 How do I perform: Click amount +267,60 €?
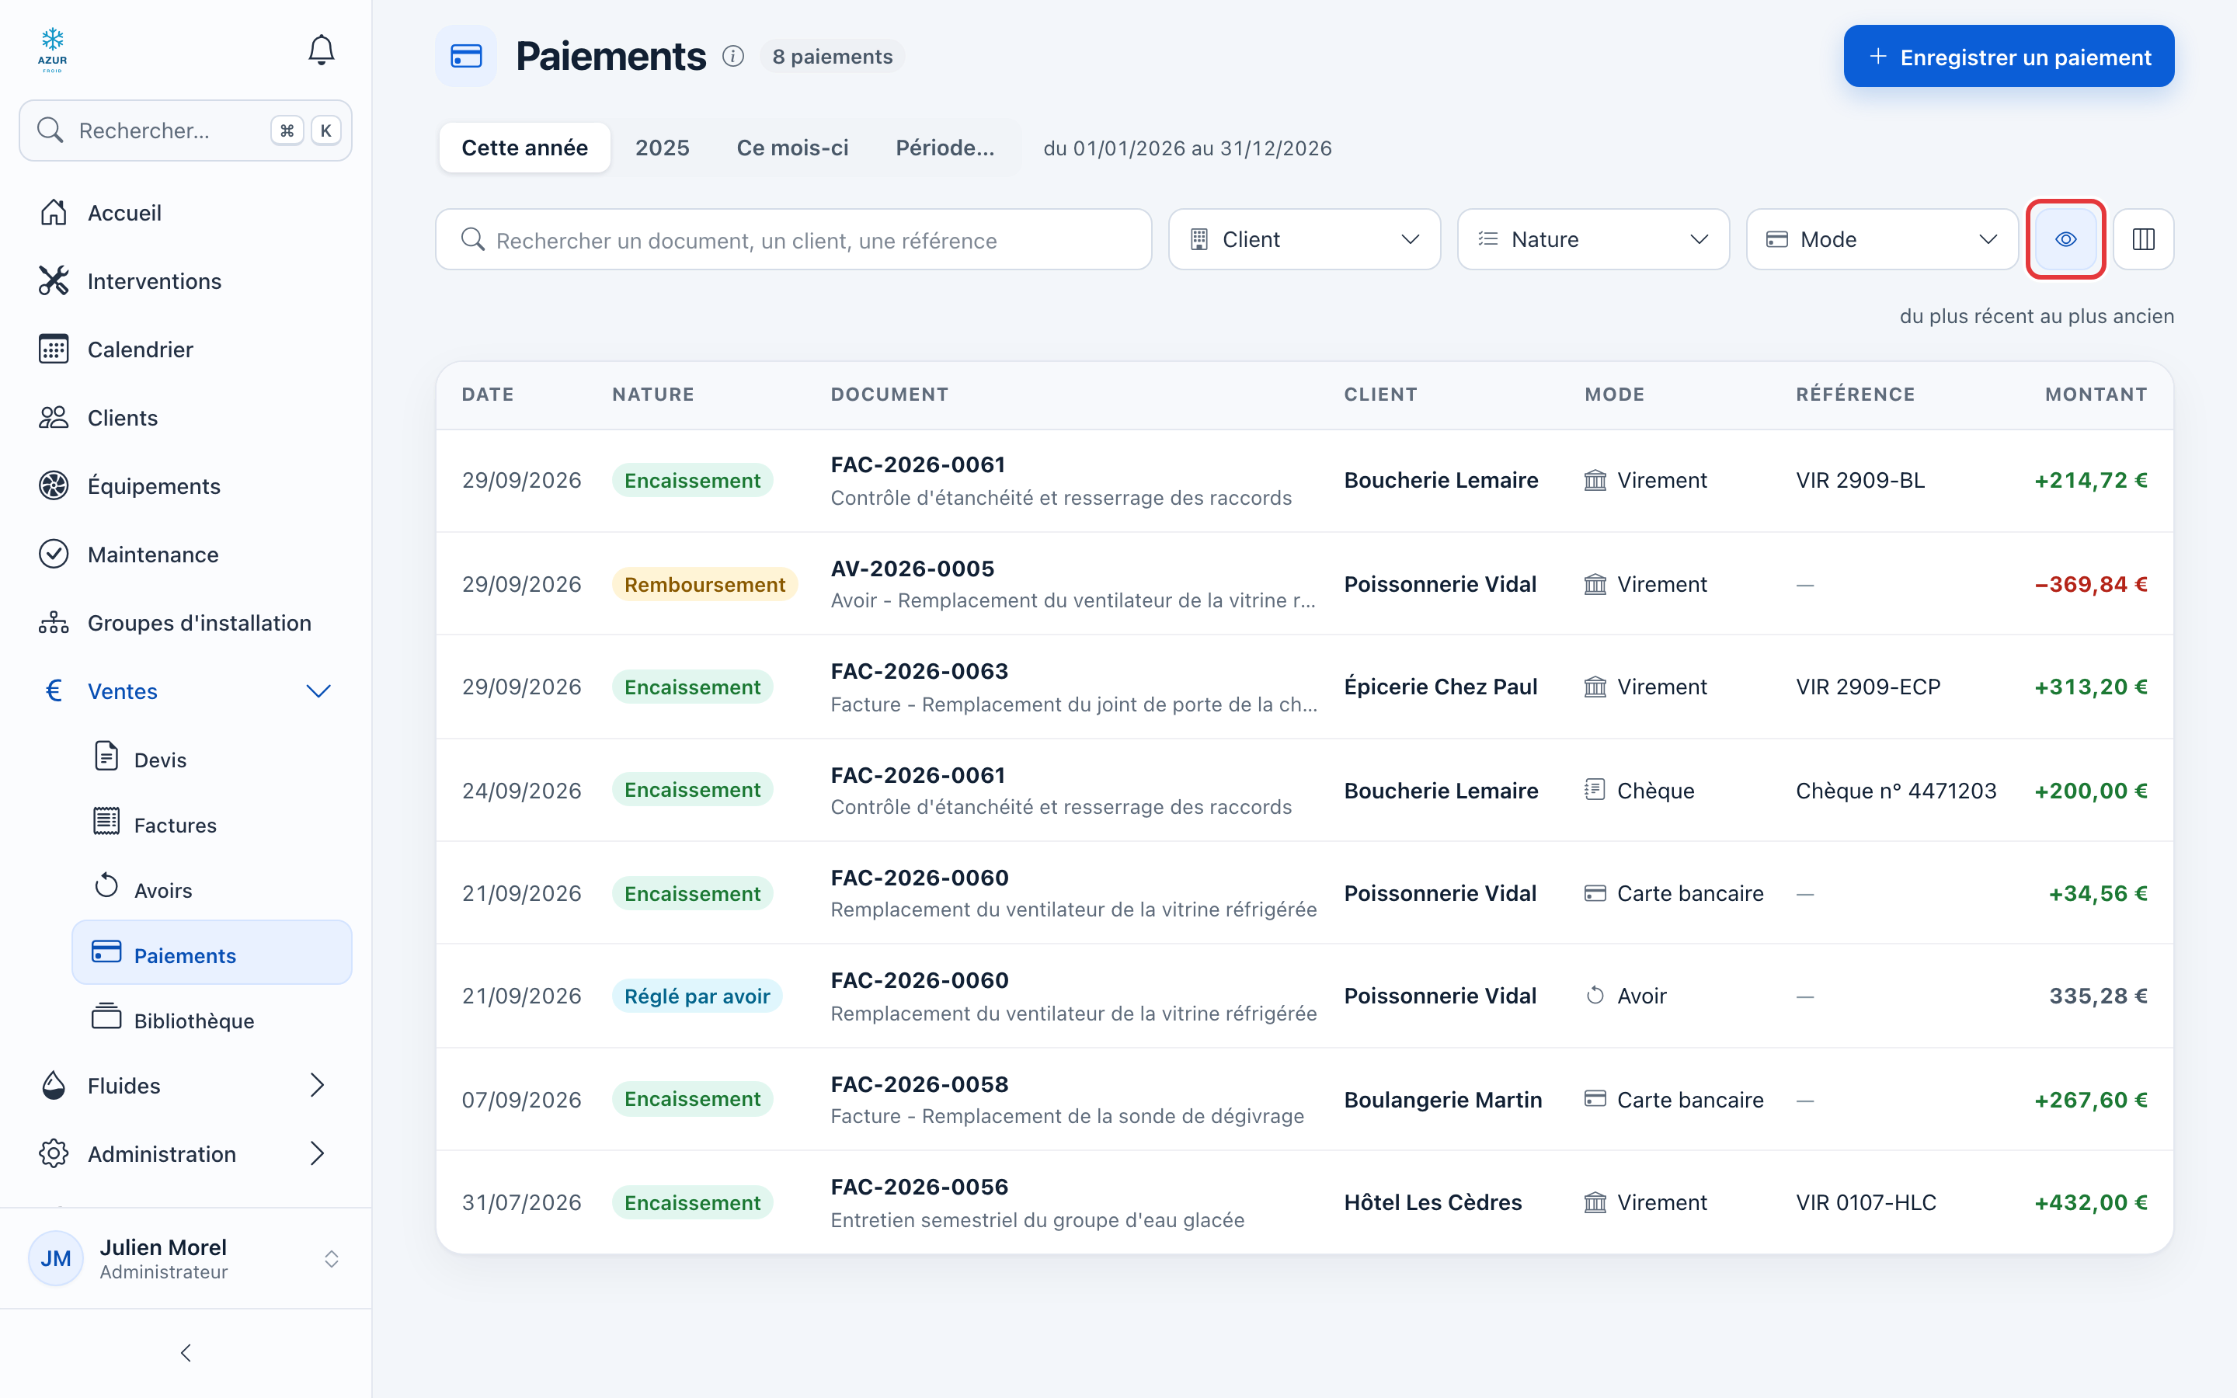point(2091,1099)
